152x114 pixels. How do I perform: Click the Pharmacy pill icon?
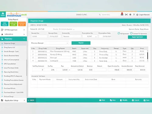click(x=2, y=39)
